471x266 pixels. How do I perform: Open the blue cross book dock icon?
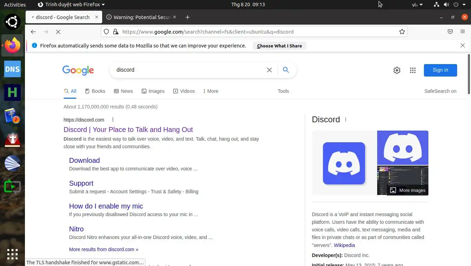click(x=12, y=116)
